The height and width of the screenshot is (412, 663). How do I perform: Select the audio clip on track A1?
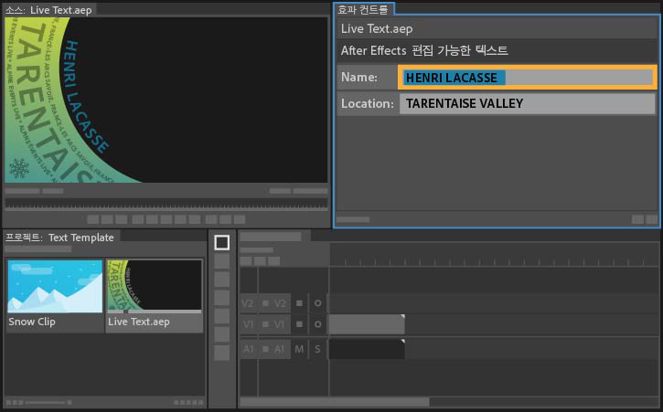click(x=367, y=349)
